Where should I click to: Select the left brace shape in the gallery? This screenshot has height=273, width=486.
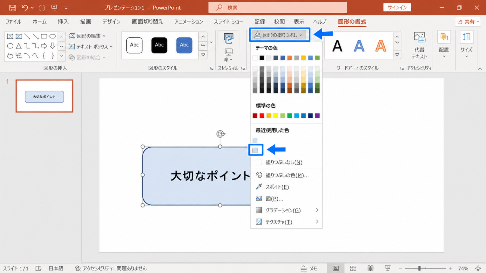[x=44, y=56]
